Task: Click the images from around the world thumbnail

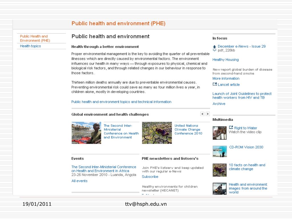Action: (220, 189)
